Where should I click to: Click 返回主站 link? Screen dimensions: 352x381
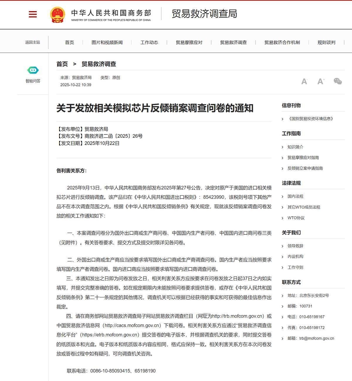click(x=33, y=42)
